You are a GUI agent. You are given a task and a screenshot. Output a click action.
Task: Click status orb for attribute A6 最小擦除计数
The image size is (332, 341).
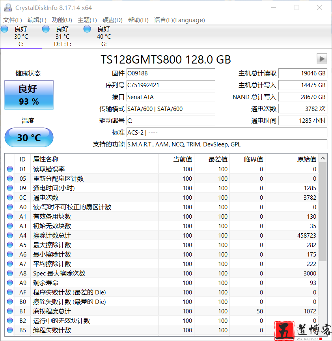point(10,254)
